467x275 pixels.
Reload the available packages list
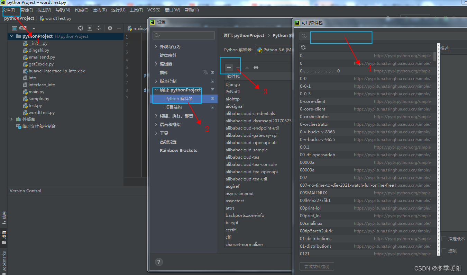coord(303,47)
